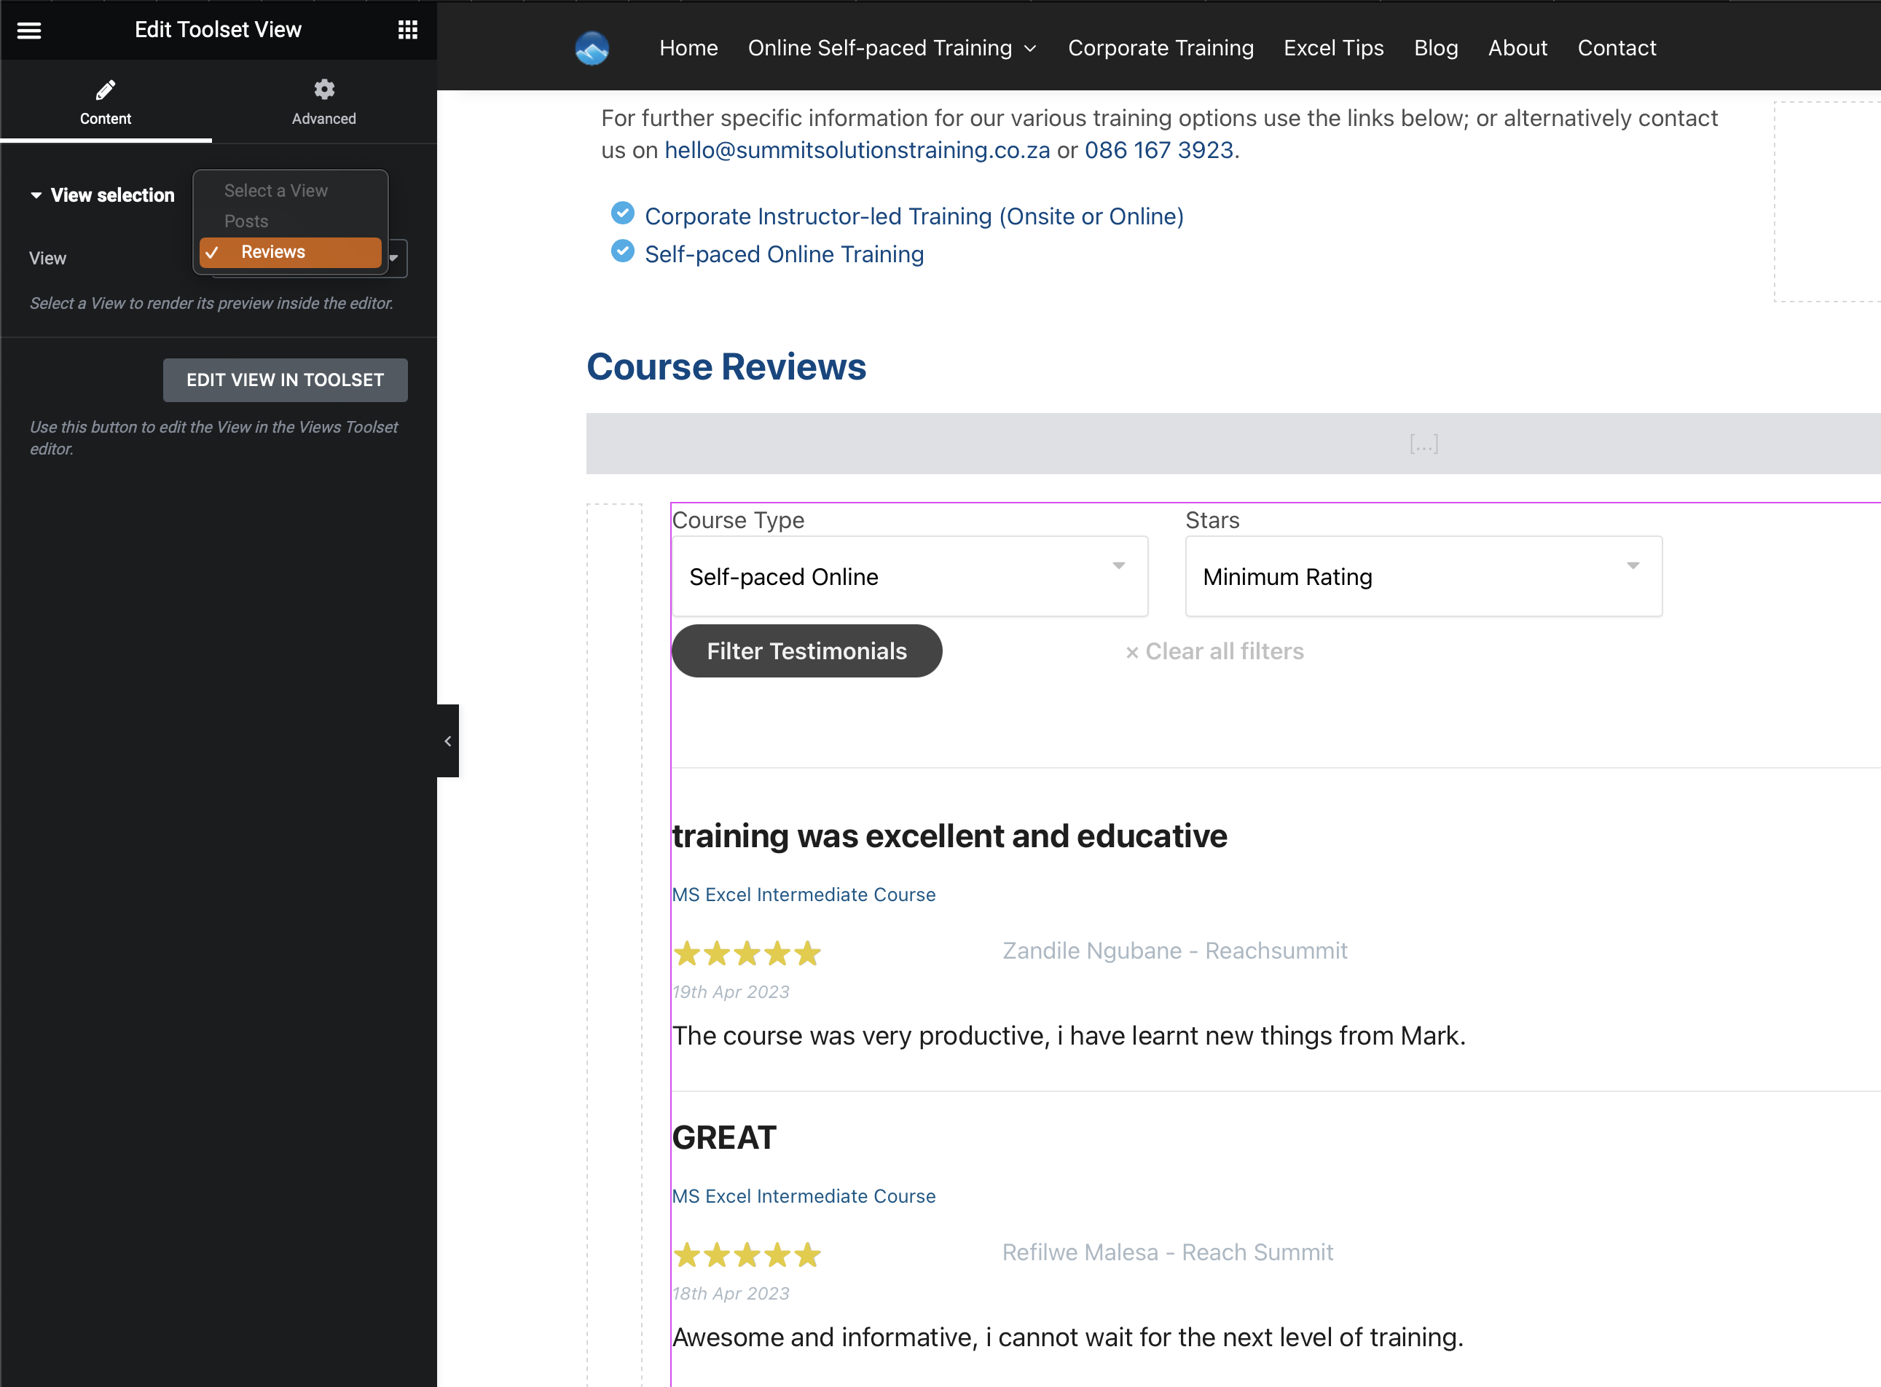
Task: Click the 'Course Type' filter label
Action: pyautogui.click(x=739, y=521)
